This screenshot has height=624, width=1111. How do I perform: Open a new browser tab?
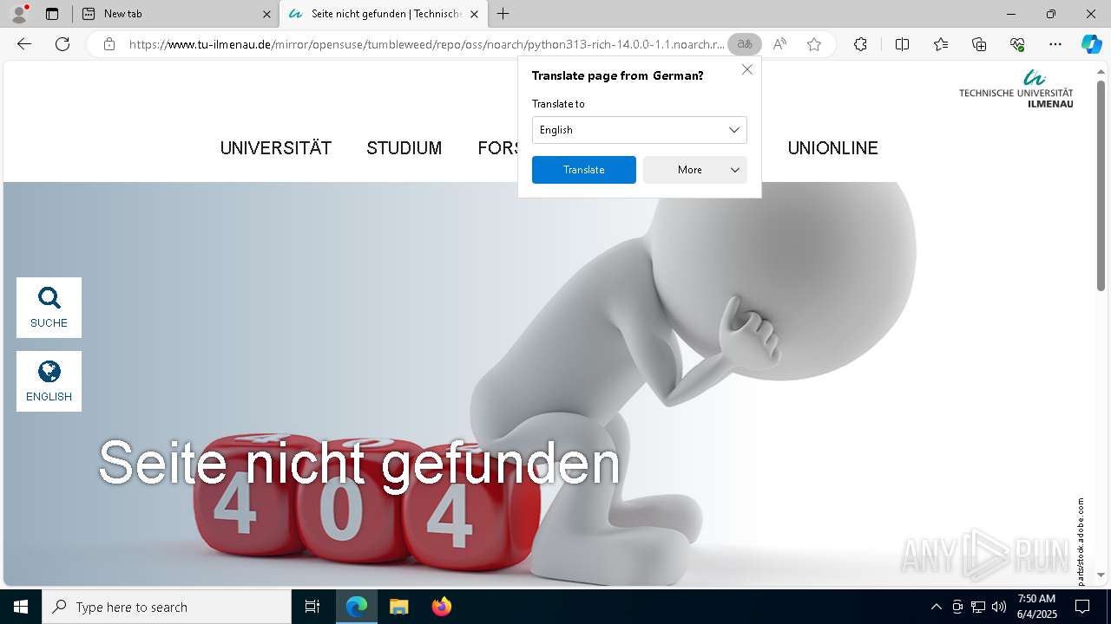coord(503,14)
